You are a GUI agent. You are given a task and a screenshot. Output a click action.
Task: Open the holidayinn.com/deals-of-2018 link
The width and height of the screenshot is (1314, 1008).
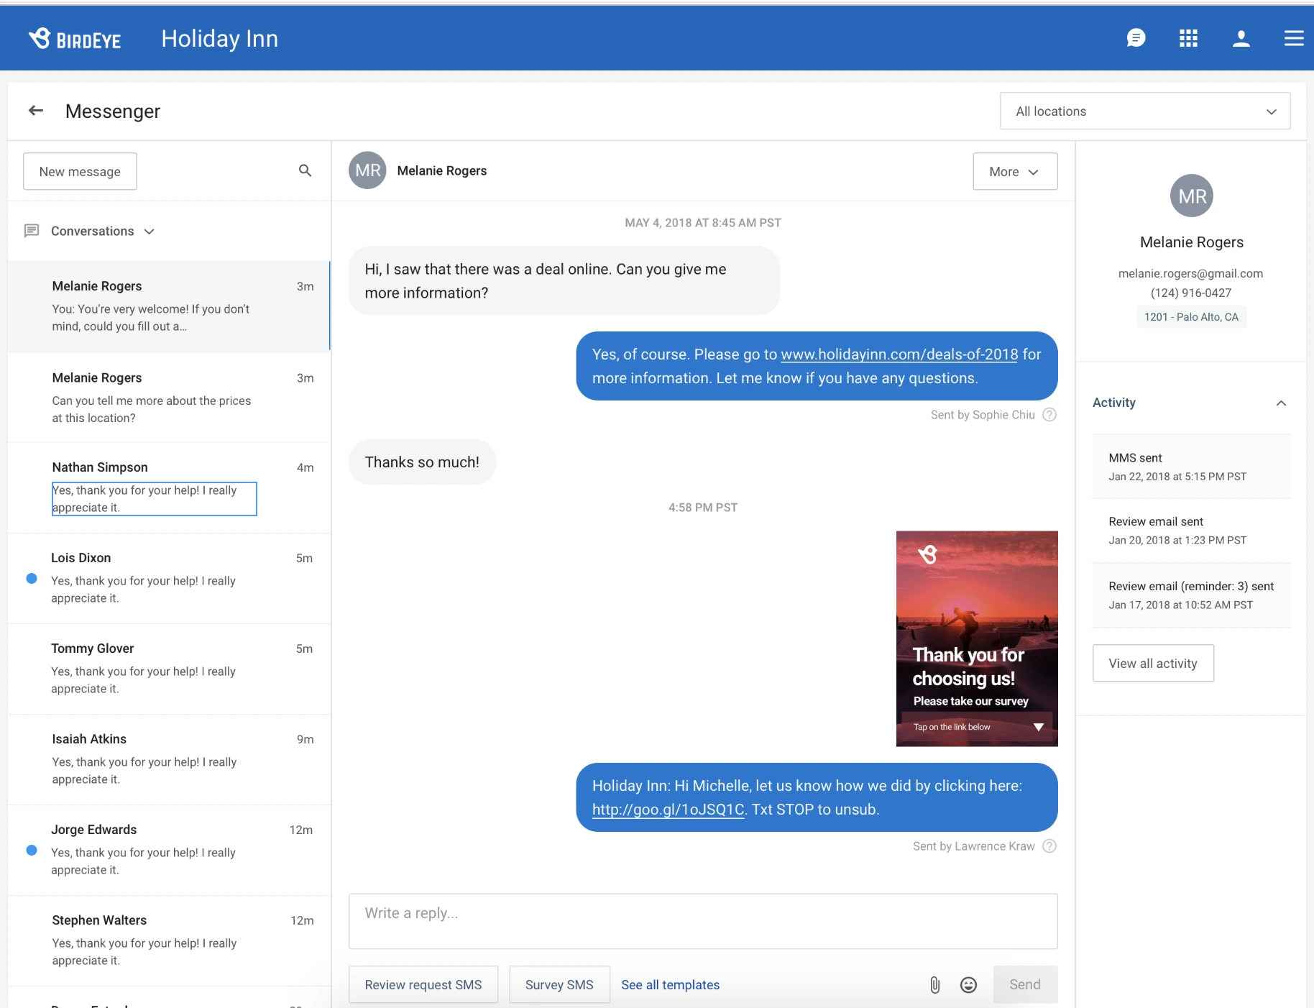pos(899,354)
